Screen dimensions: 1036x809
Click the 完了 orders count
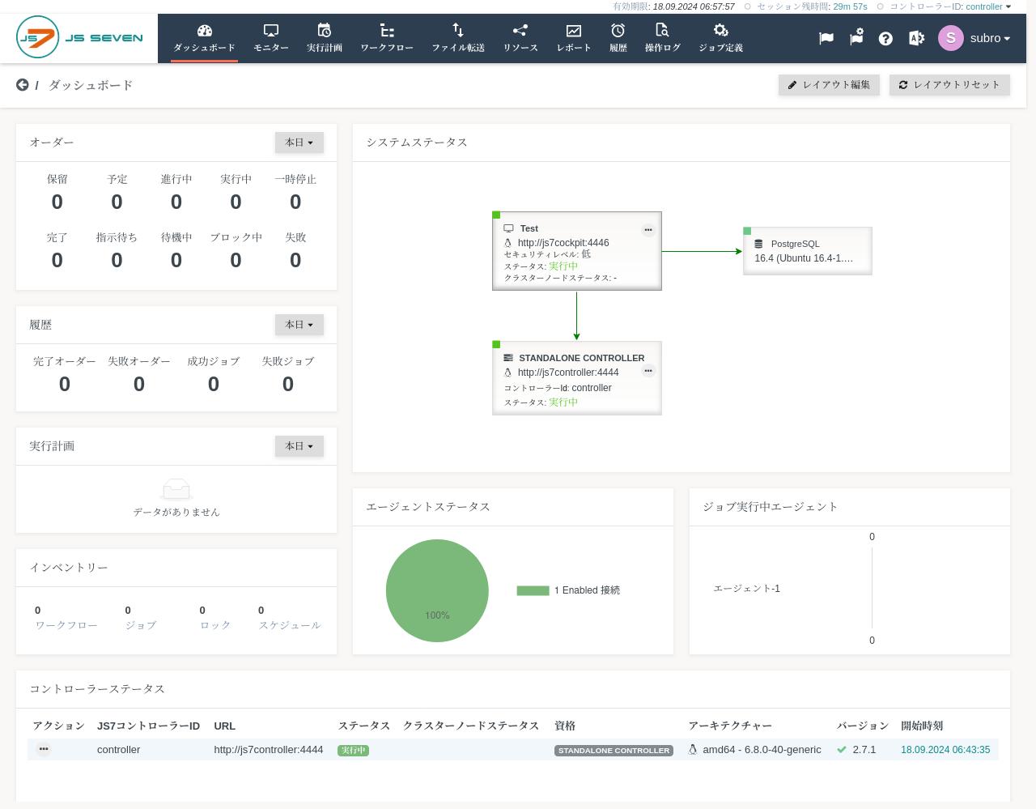[x=57, y=260]
